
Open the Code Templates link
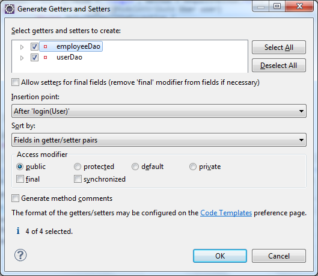pyautogui.click(x=226, y=213)
